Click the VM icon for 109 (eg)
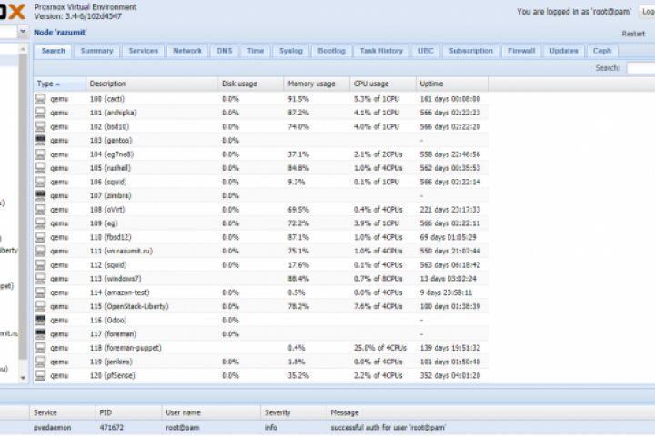The image size is (655, 436). click(x=40, y=223)
